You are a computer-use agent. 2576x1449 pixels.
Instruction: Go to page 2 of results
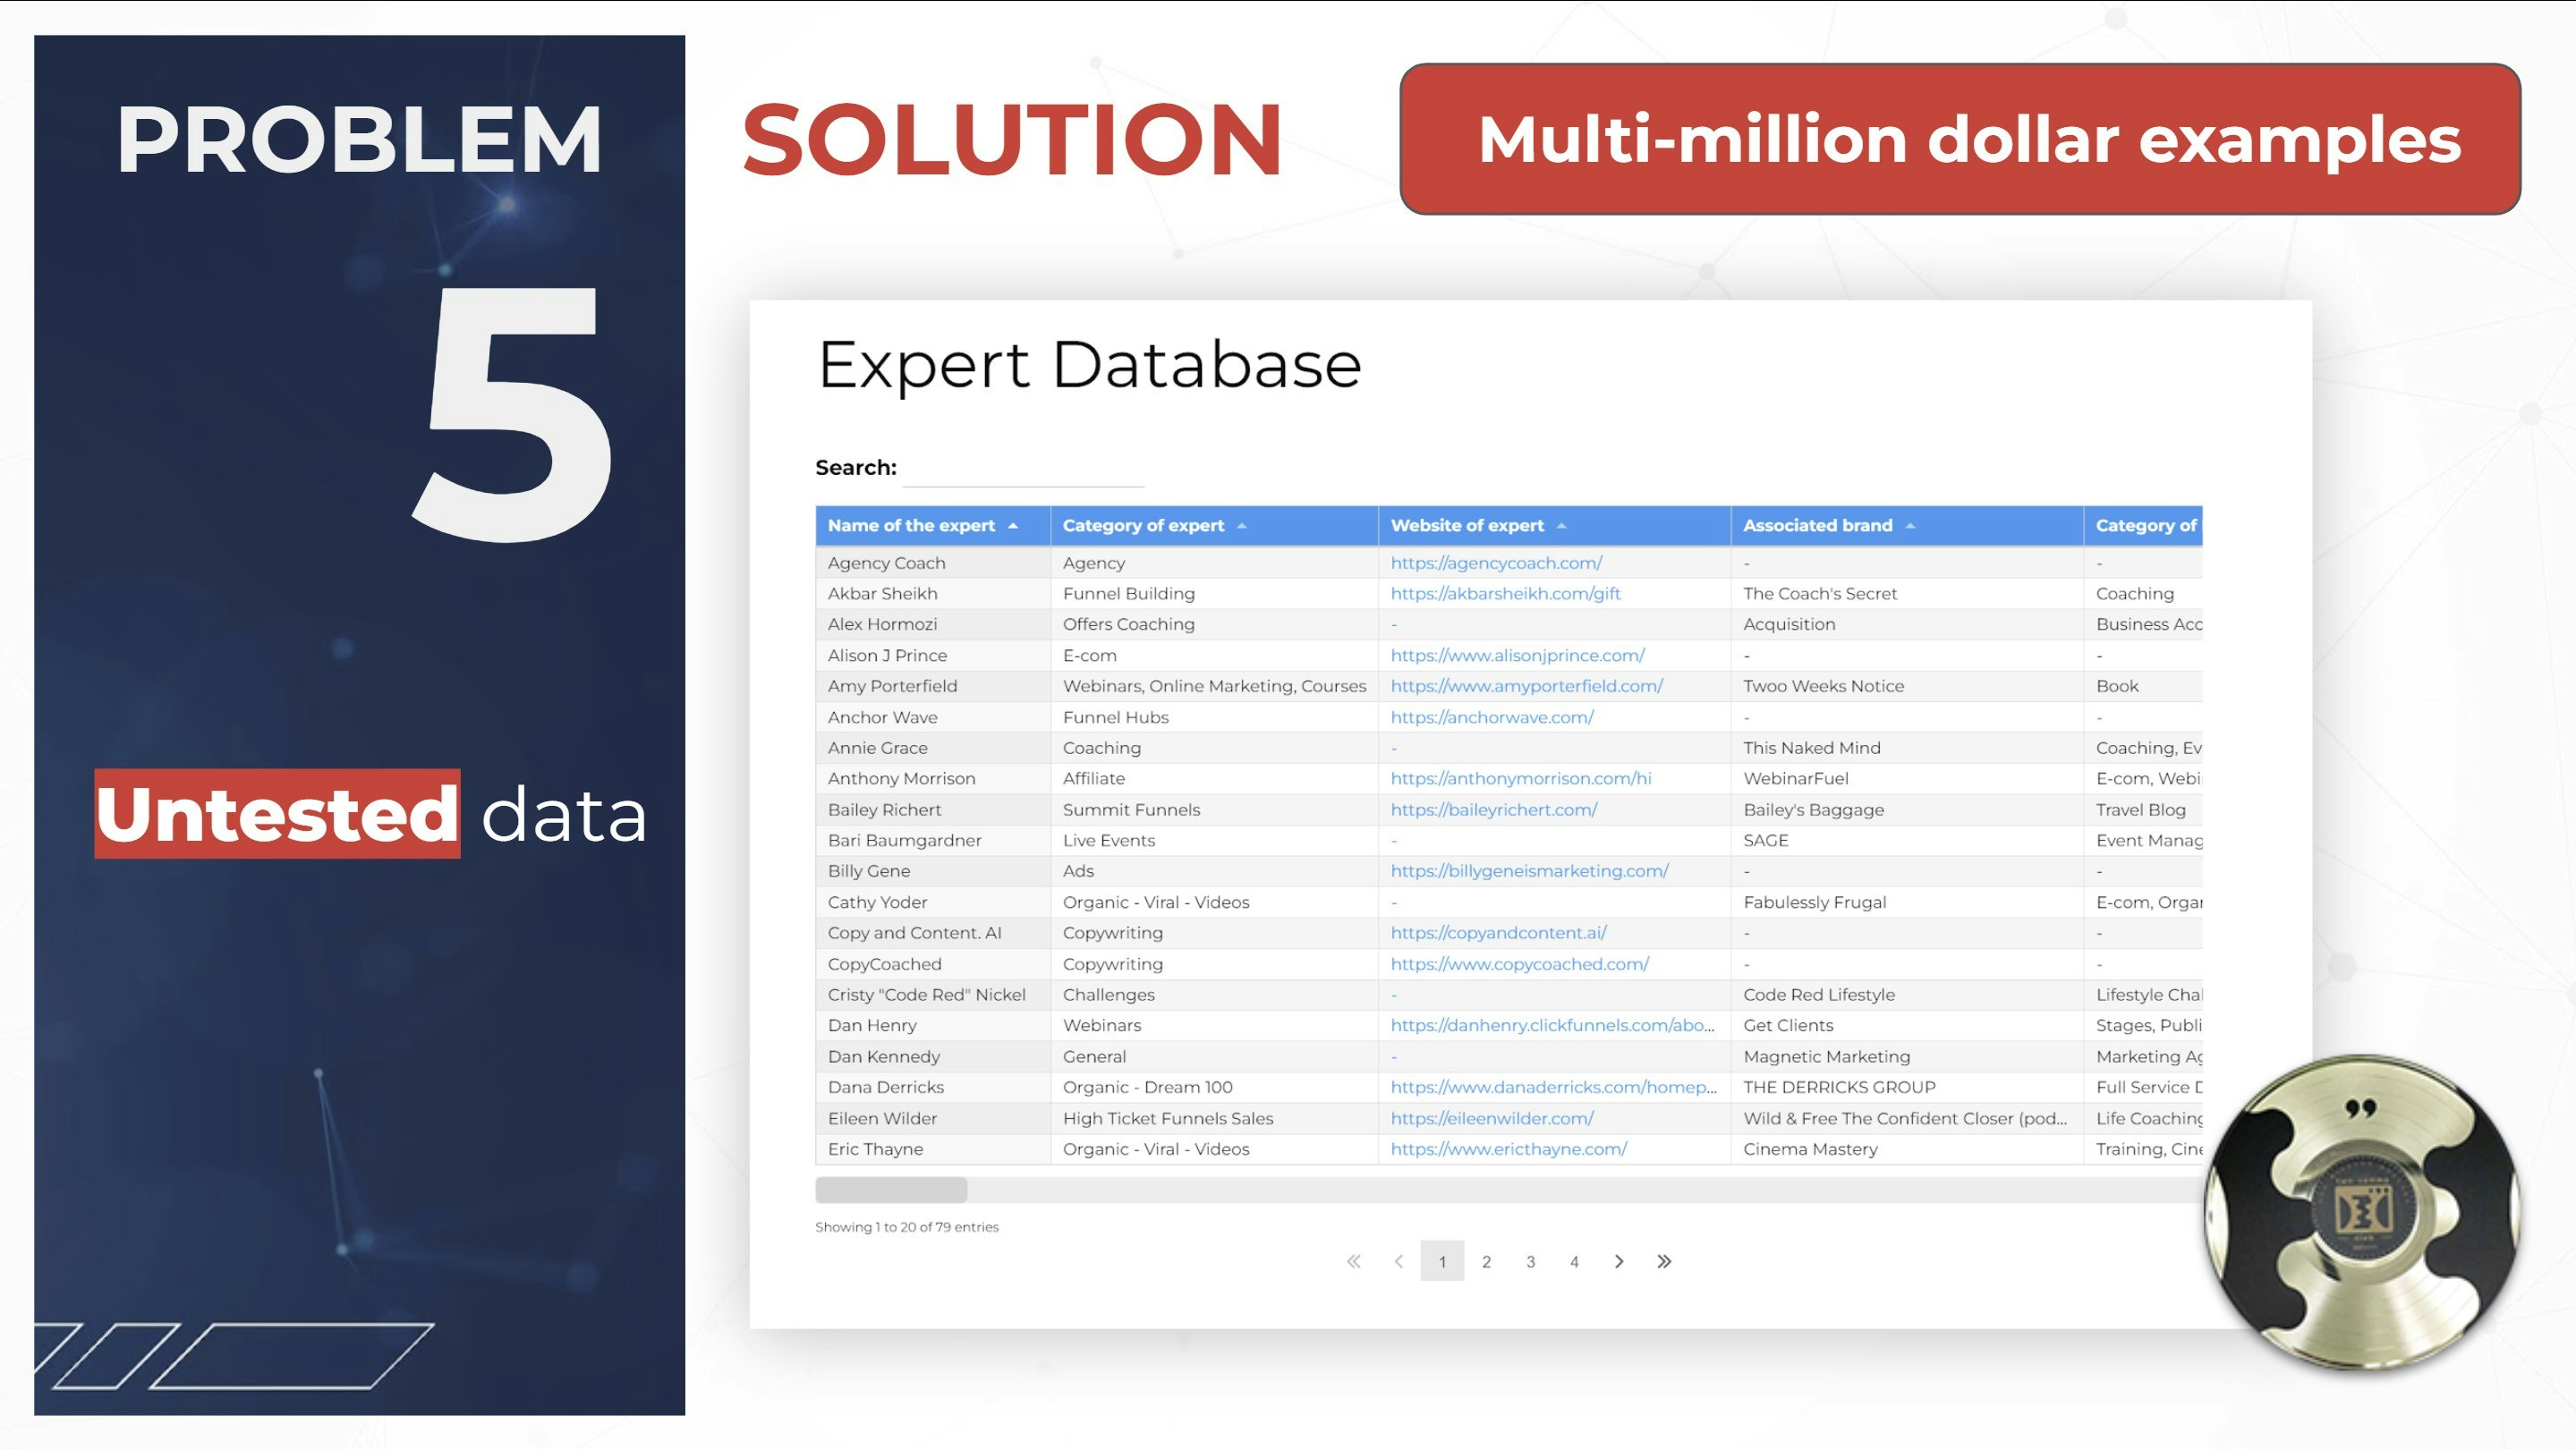point(1486,1261)
